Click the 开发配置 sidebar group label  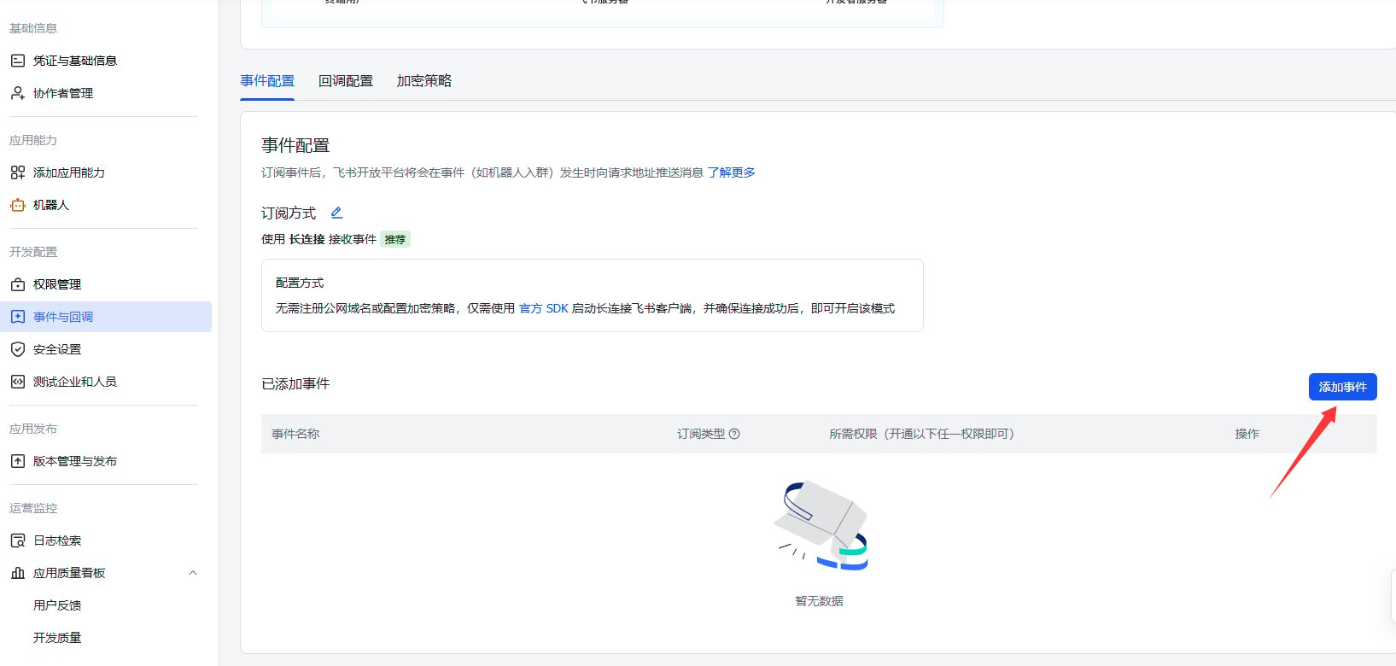click(33, 252)
